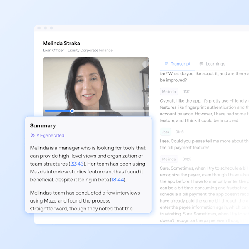Click the buffered portion of video progress bar
Viewport: 249px width, 249px height.
pos(90,111)
